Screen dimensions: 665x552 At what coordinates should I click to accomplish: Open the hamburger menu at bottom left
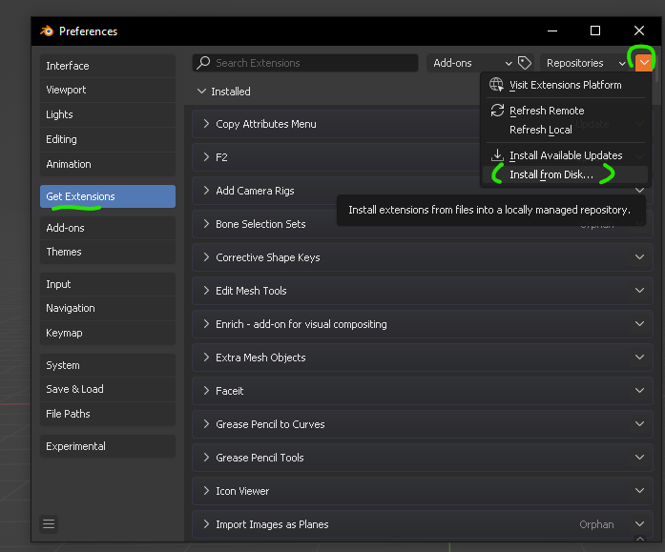click(50, 523)
